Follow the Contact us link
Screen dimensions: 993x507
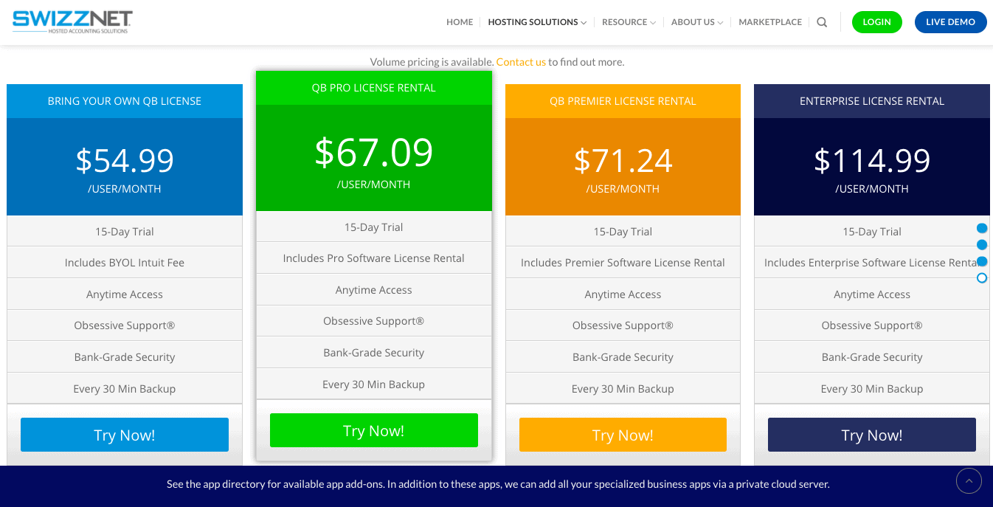[521, 62]
